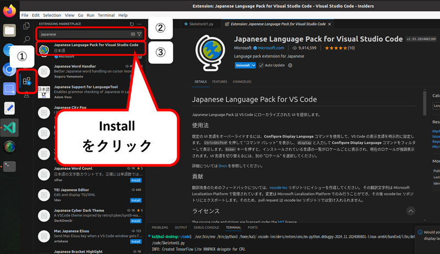Open the extension filter funnel menu
This screenshot has width=440, height=254.
point(139,34)
